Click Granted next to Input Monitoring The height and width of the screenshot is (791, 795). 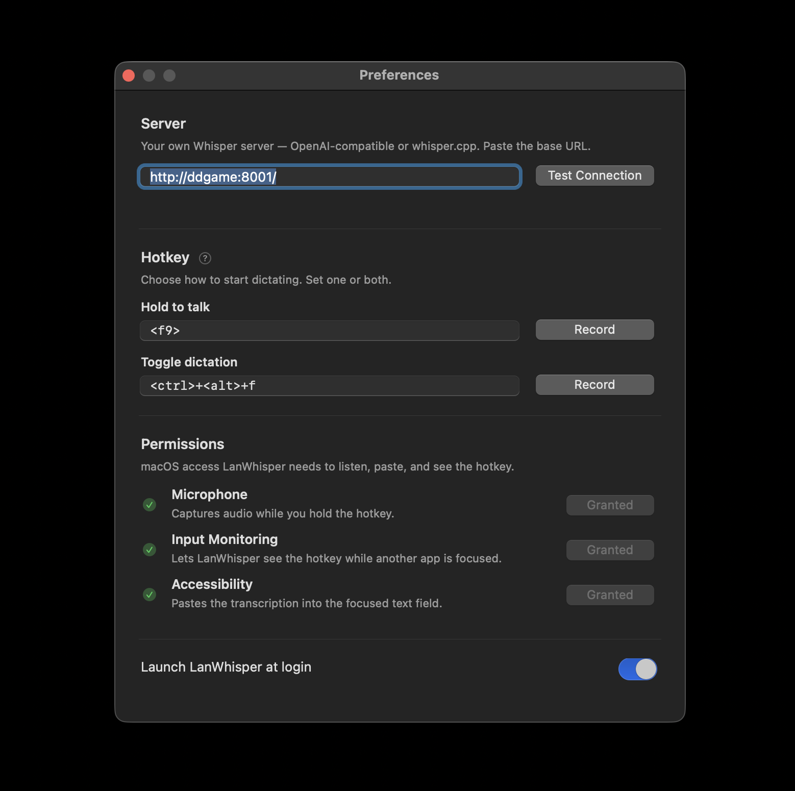(x=609, y=550)
